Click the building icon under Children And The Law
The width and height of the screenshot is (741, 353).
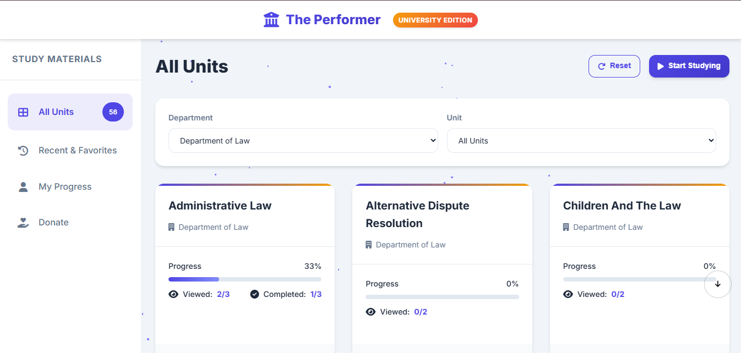tap(566, 227)
